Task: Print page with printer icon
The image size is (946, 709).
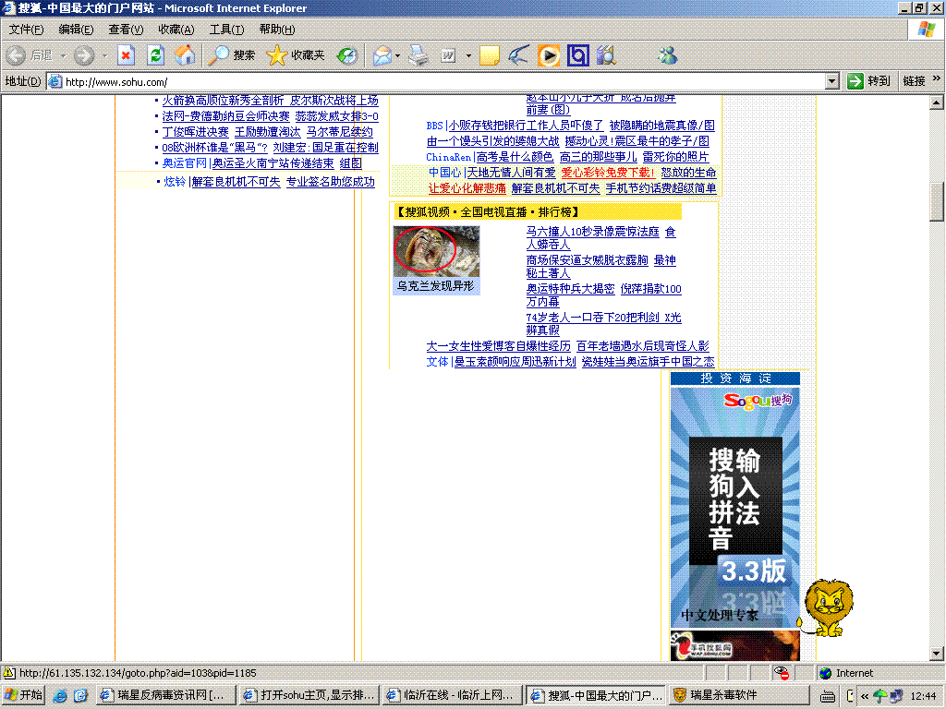Action: 418,55
